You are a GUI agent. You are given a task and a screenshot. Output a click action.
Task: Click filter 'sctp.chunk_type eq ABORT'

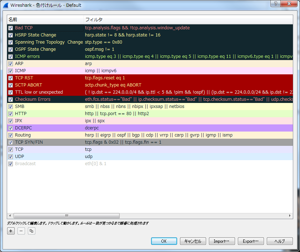[113, 85]
